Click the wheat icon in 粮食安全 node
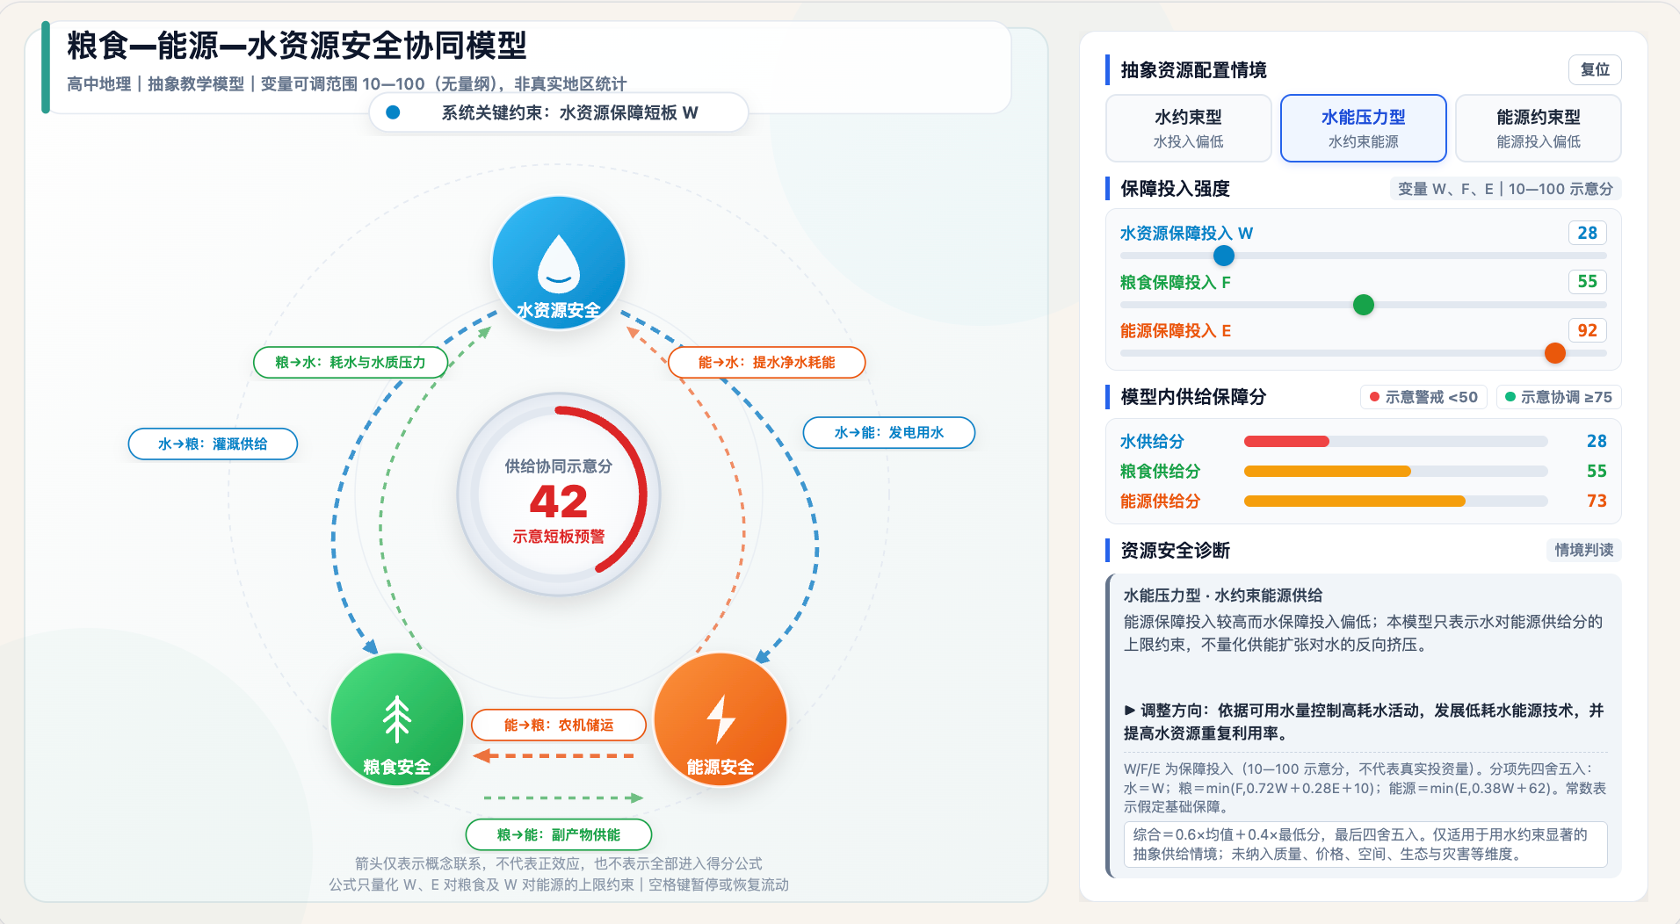 397,719
